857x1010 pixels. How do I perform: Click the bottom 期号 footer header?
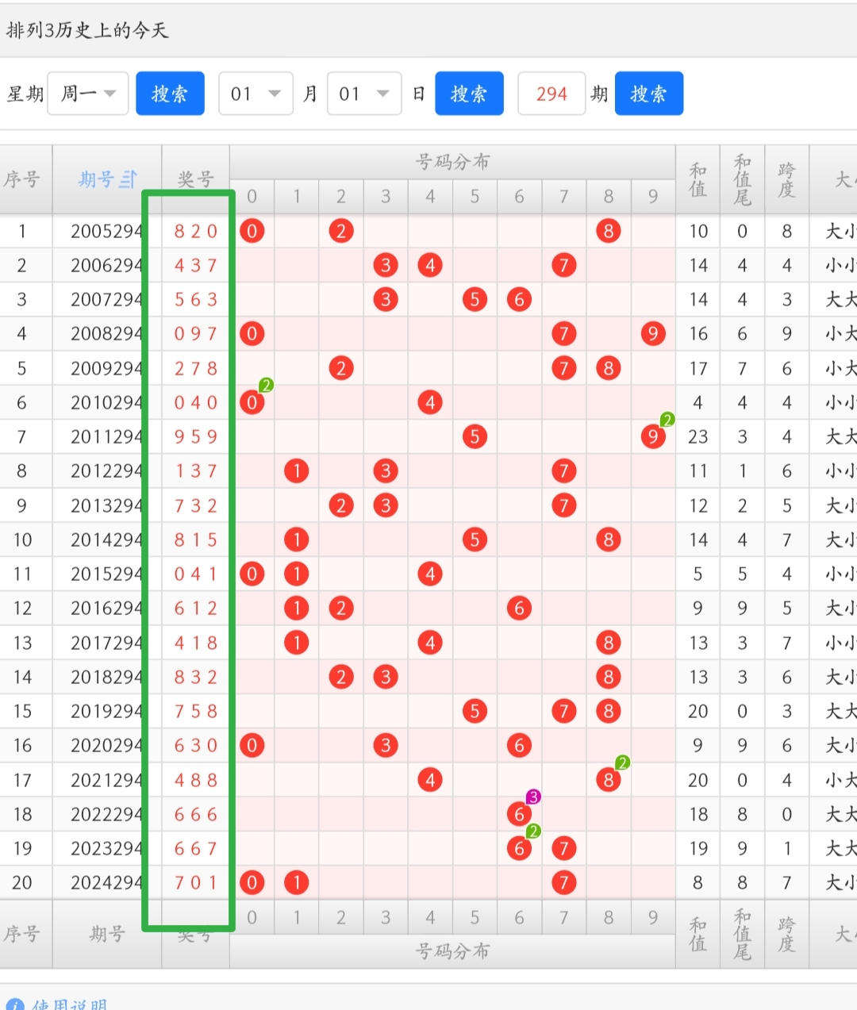point(107,934)
